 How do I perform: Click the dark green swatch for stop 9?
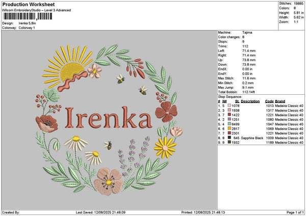point(230,143)
